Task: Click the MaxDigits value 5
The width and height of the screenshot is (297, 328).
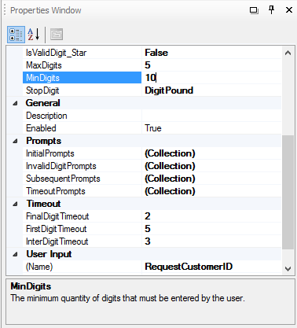Action: tap(148, 65)
